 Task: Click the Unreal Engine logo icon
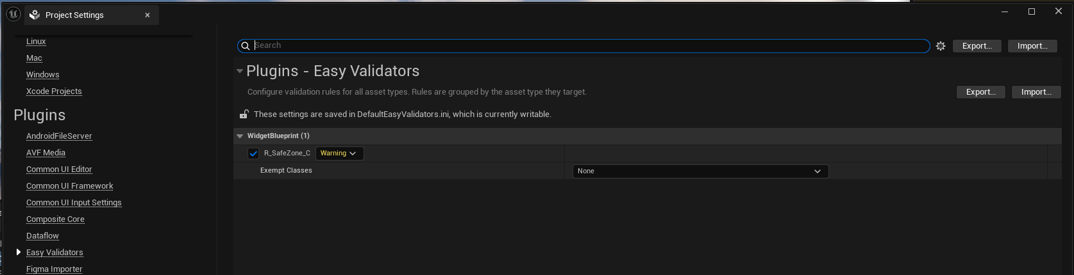(x=13, y=15)
